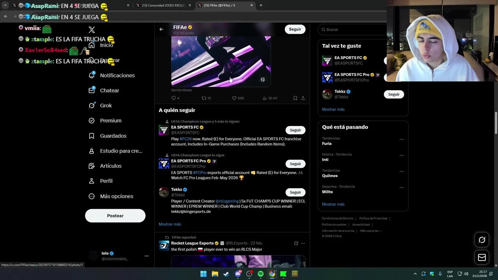Go back with the profile arrow
Screen dimensions: 498x280
(x=161, y=29)
